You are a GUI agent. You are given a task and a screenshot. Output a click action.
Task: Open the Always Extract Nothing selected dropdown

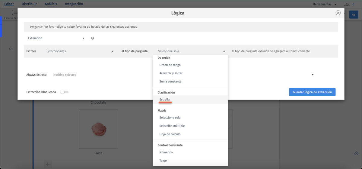pyautogui.click(x=183, y=75)
